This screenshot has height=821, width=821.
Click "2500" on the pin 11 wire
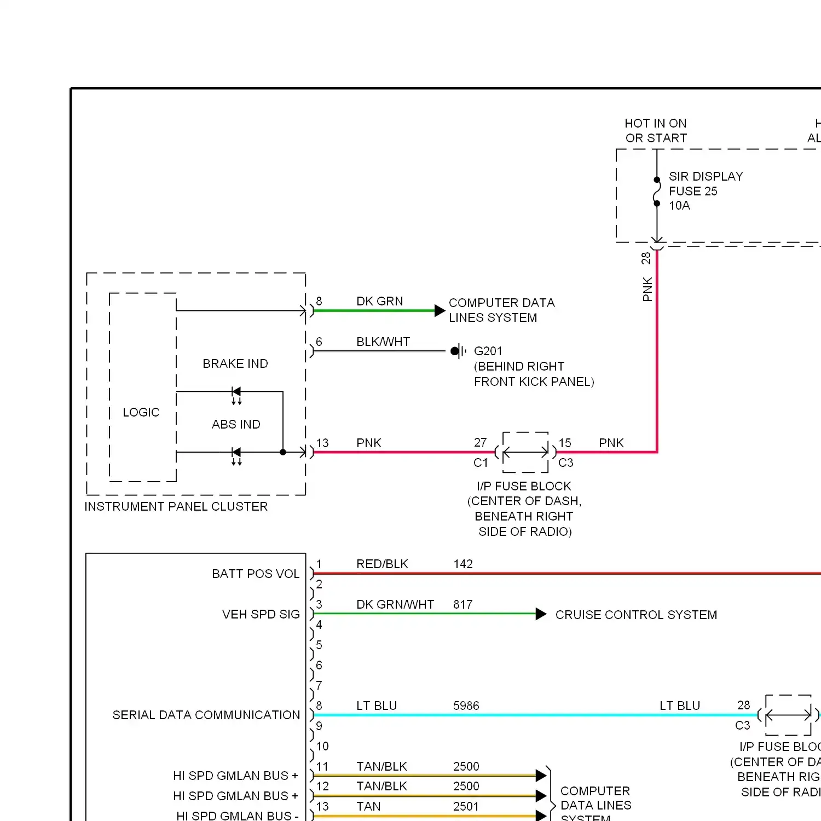466,767
